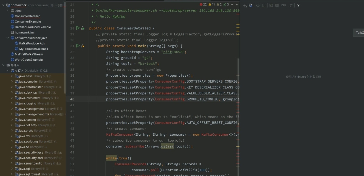
Task: Open the ConsumerExample class file
Action: click(x=28, y=22)
